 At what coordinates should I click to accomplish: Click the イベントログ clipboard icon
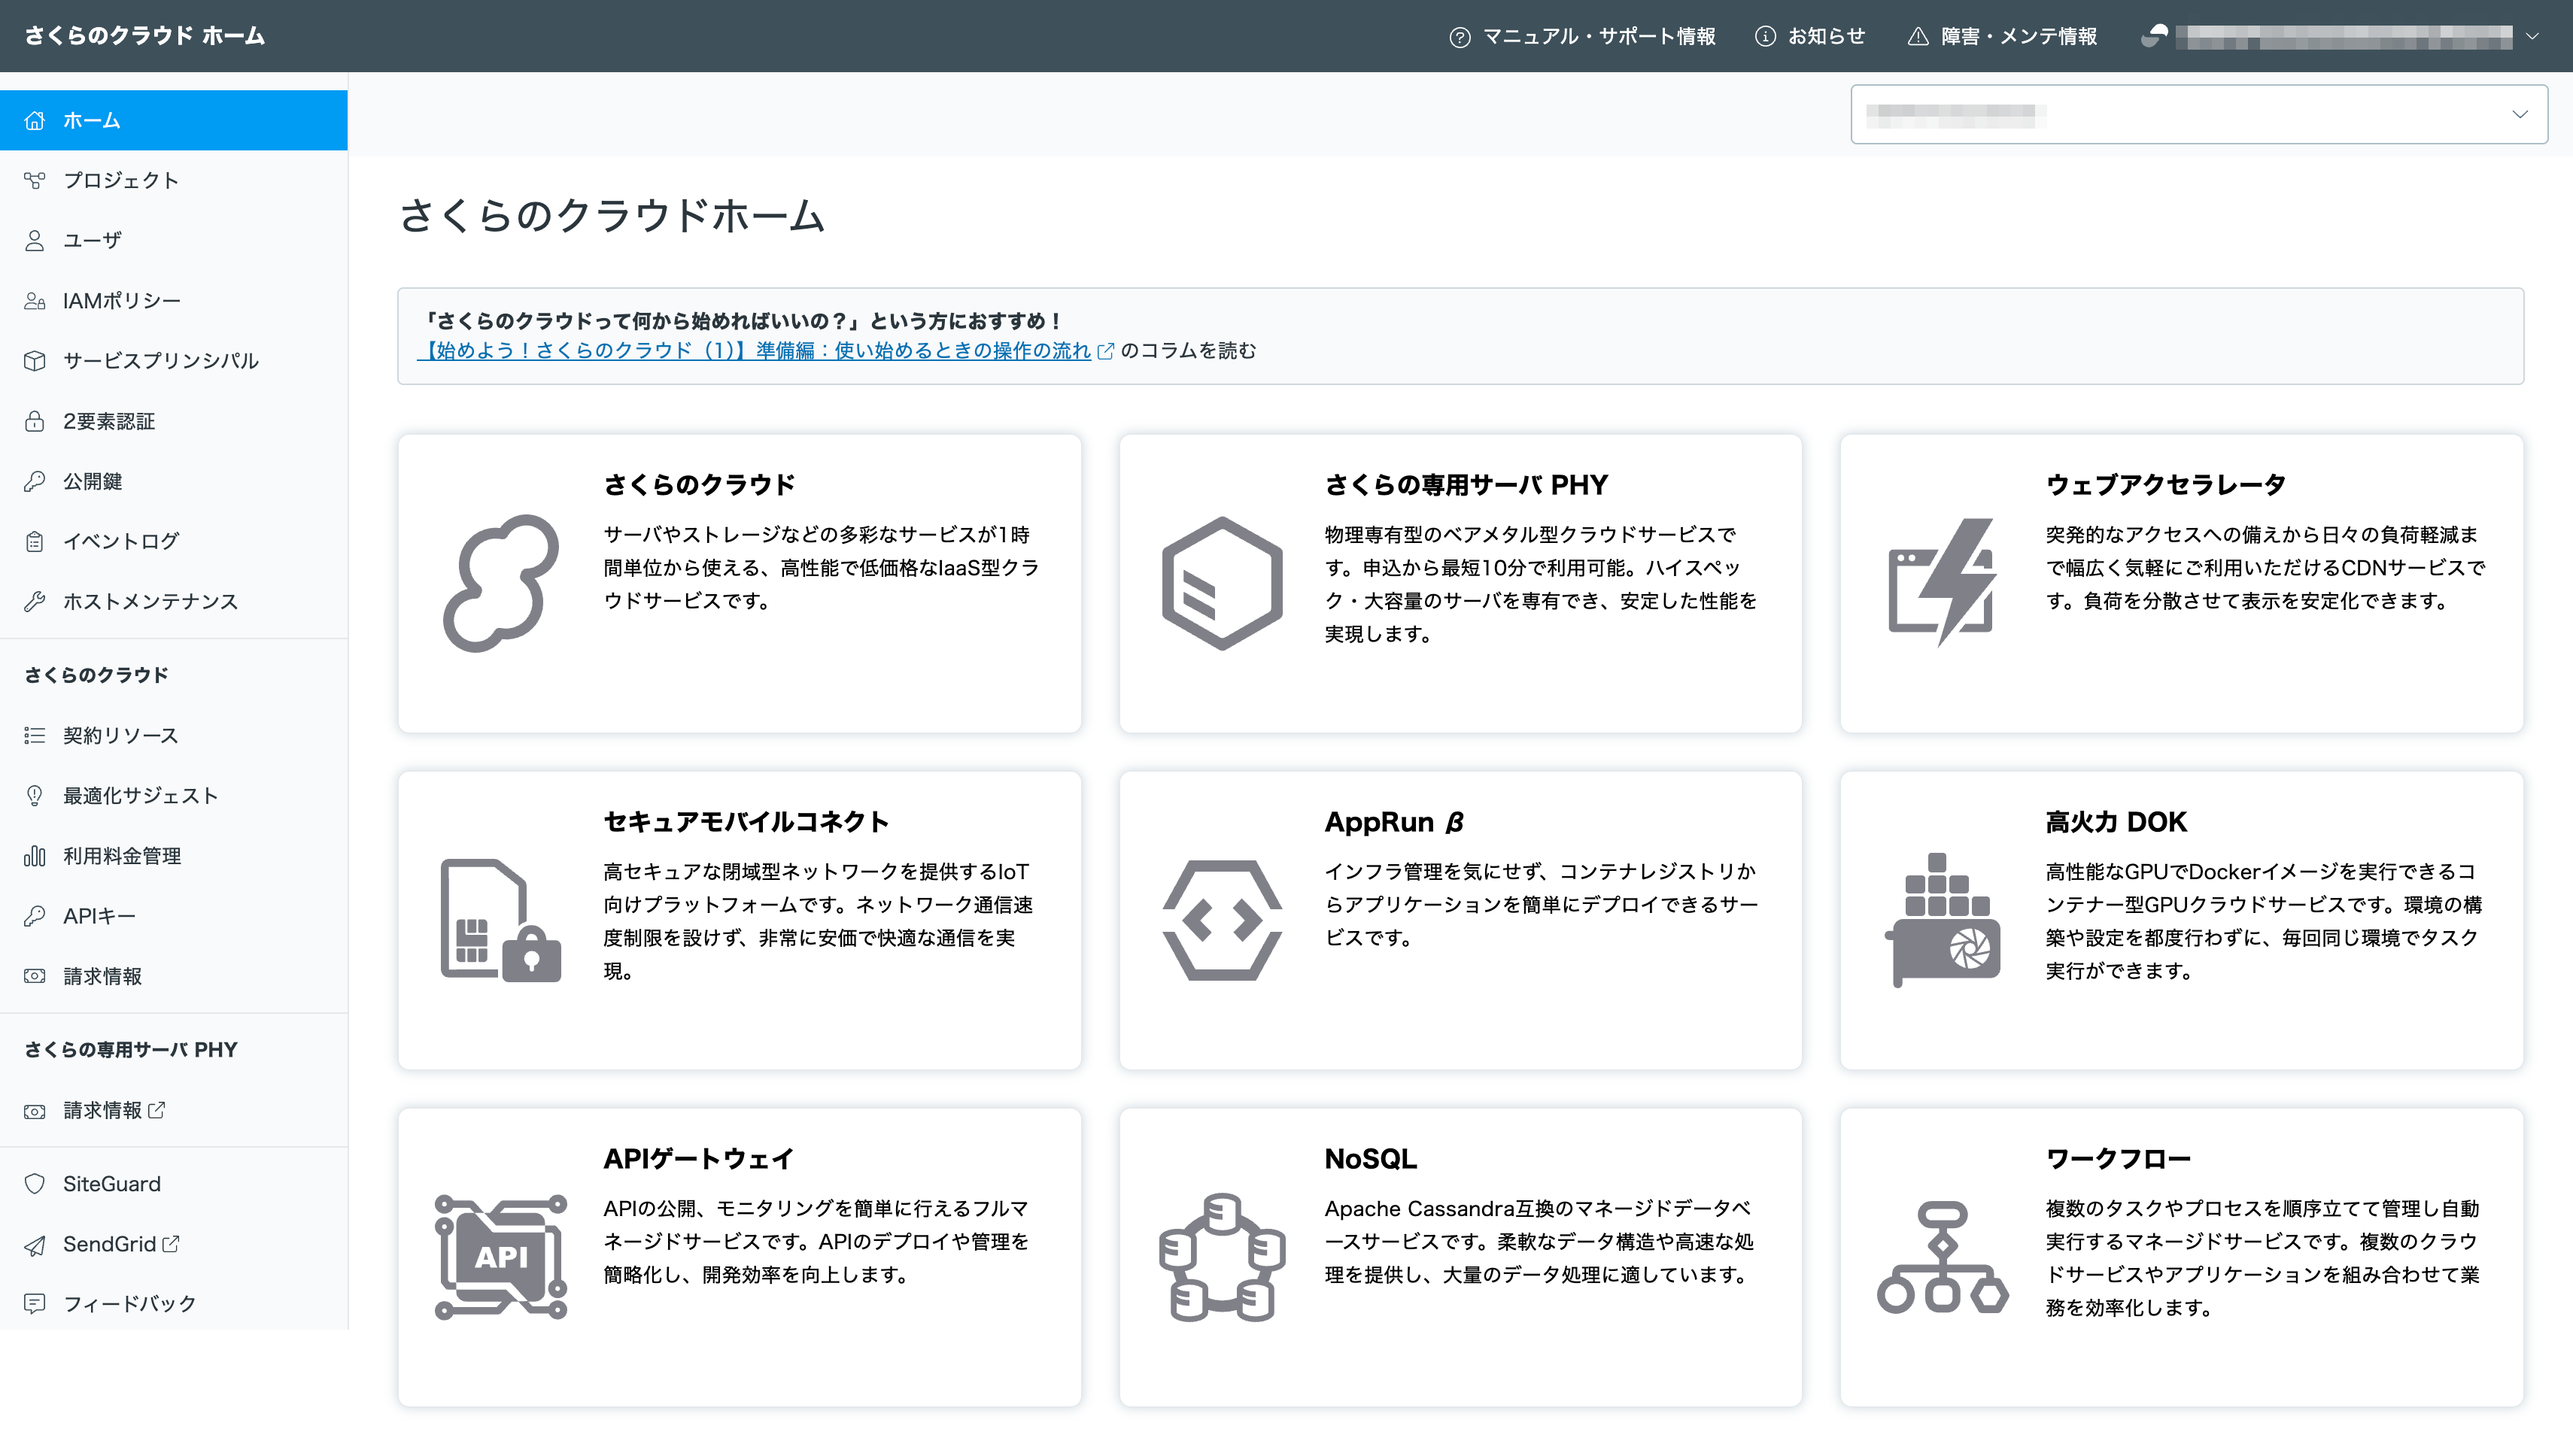coord(35,541)
